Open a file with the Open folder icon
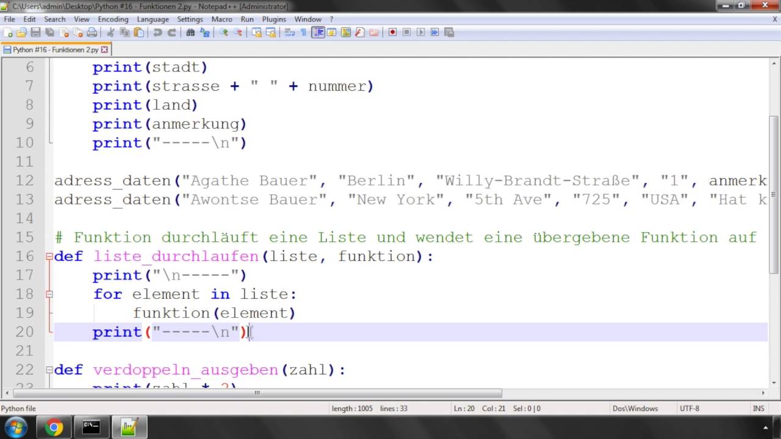781x439 pixels. pyautogui.click(x=22, y=32)
